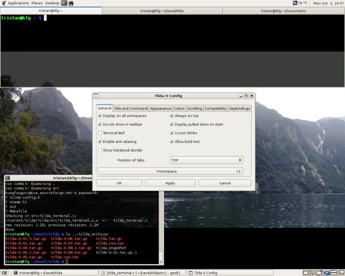Click the show desktop icon in the bottom panel
The height and width of the screenshot is (276, 345).
pyautogui.click(x=5, y=273)
